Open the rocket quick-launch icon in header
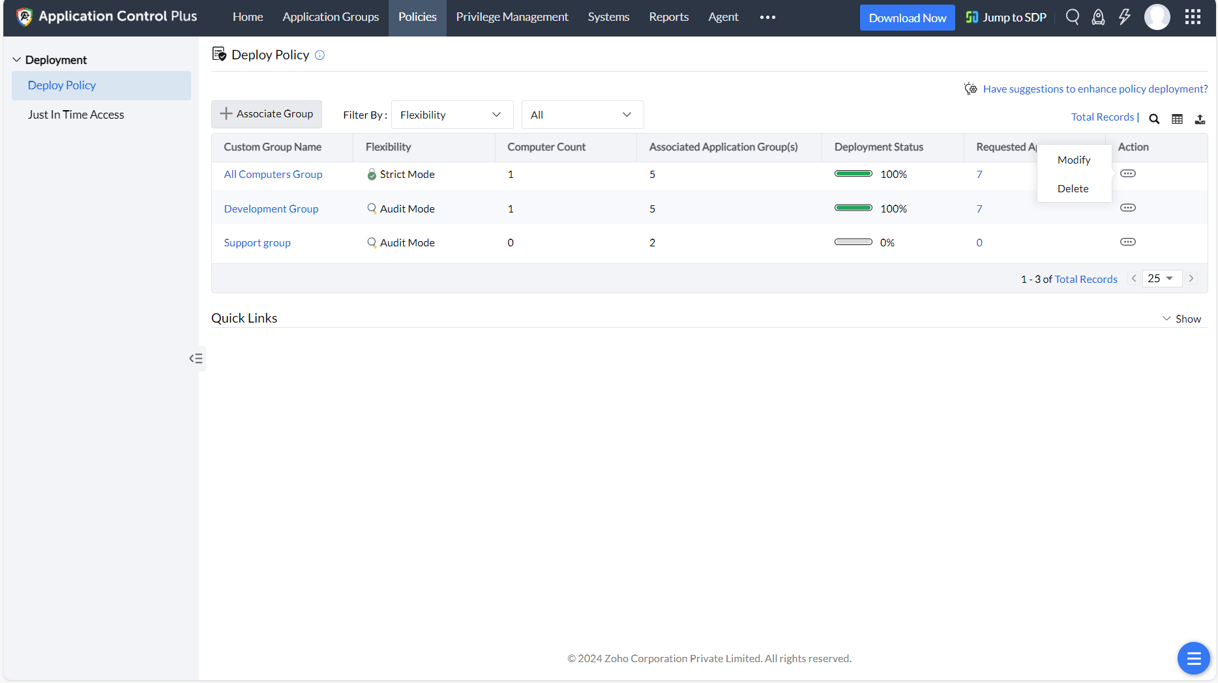Image resolution: width=1218 pixels, height=683 pixels. click(1098, 17)
